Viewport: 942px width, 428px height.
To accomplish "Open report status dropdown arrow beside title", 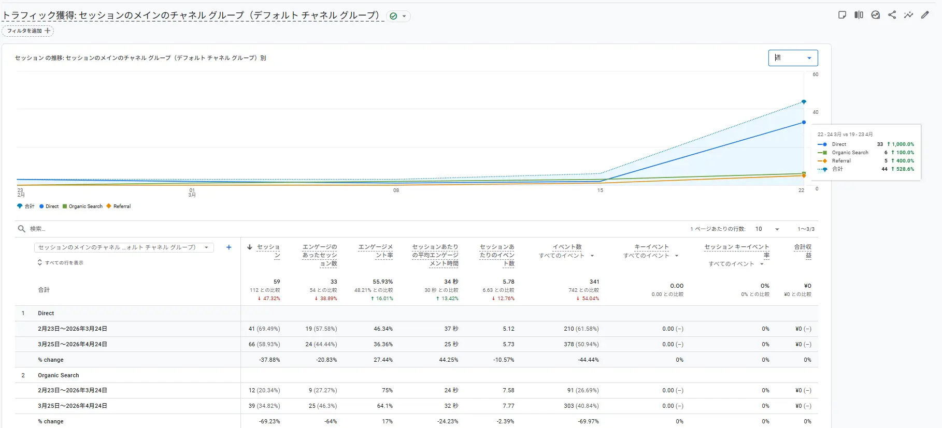I will [404, 16].
